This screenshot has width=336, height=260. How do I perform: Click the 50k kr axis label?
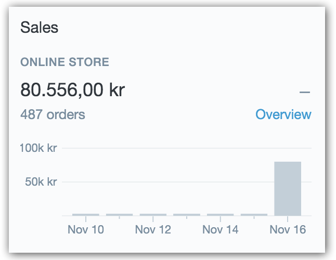pyautogui.click(x=41, y=182)
